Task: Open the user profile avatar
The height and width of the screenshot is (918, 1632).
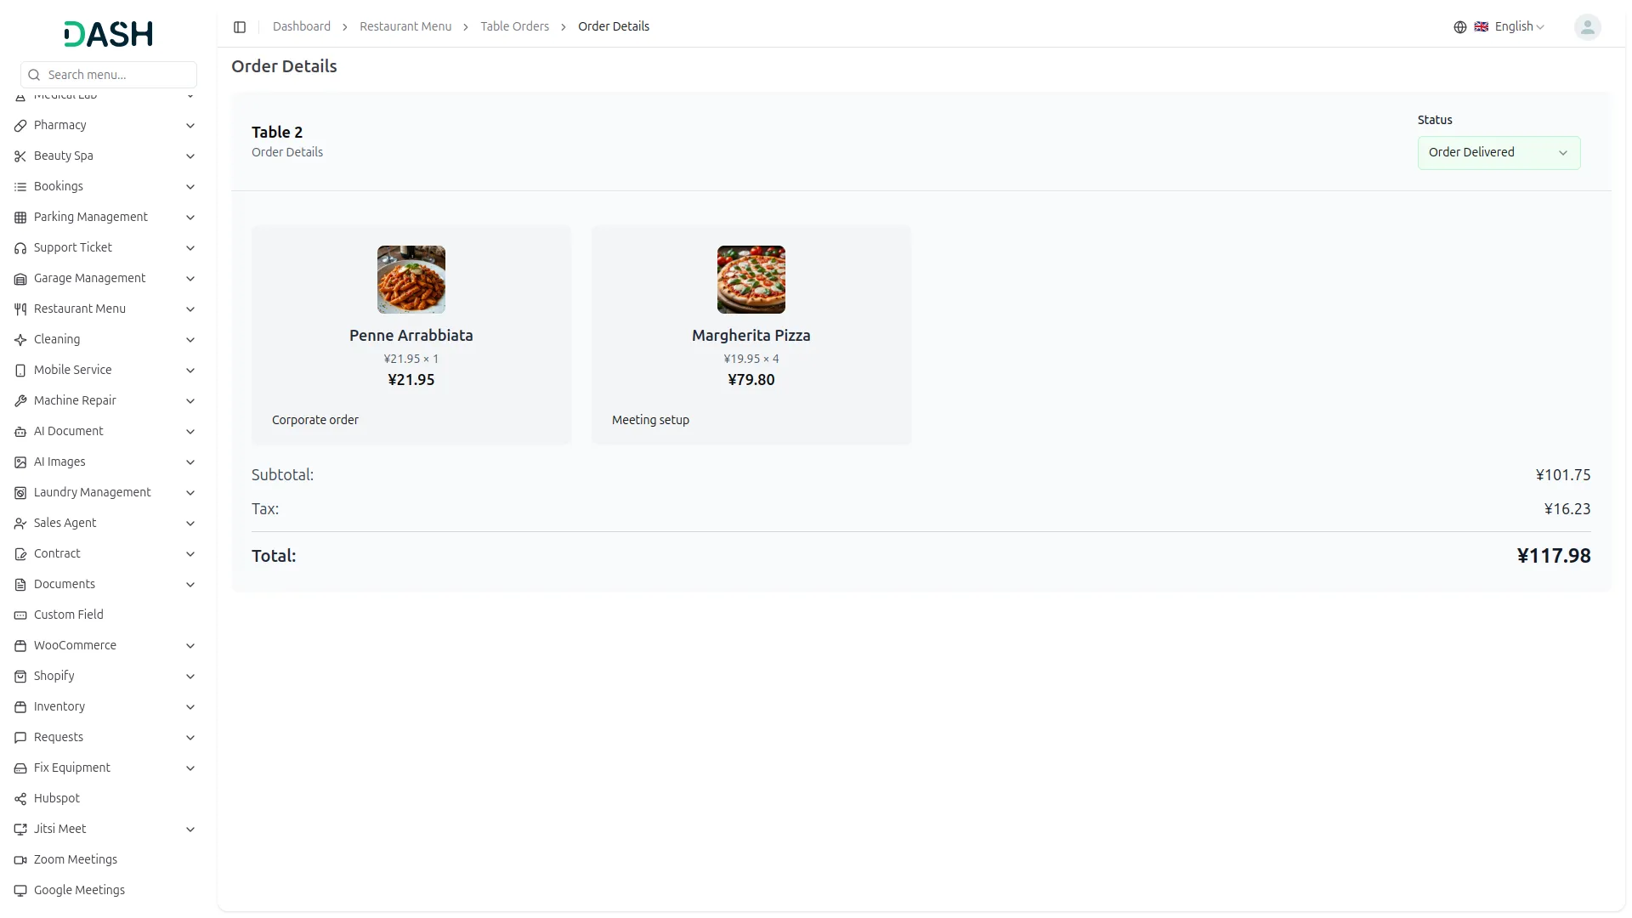Action: click(1586, 27)
